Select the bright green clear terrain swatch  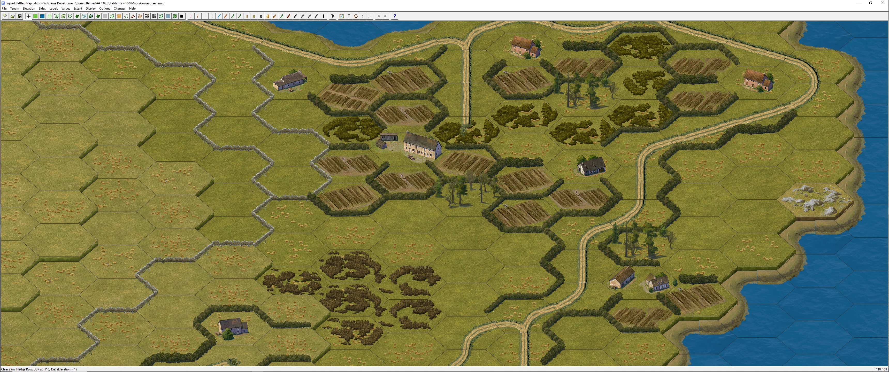(x=35, y=16)
